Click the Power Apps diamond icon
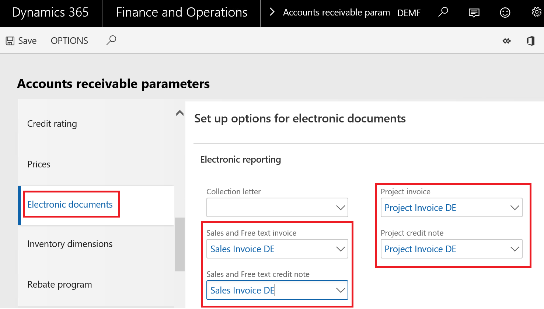Screen dimensions: 544x309 point(507,41)
